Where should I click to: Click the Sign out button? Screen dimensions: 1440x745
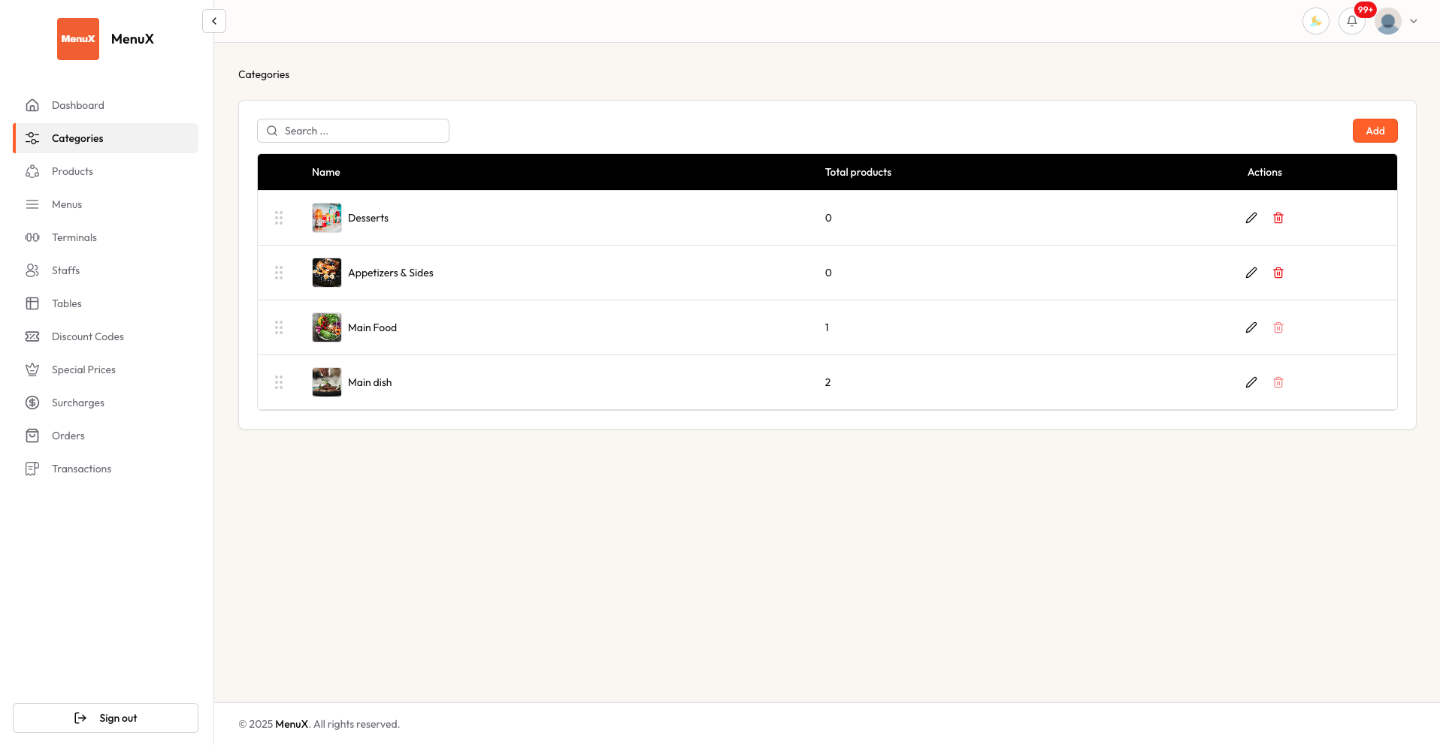[105, 718]
